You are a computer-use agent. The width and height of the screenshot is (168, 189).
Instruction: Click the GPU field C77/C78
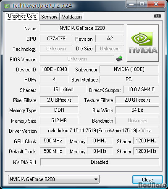[56, 39]
